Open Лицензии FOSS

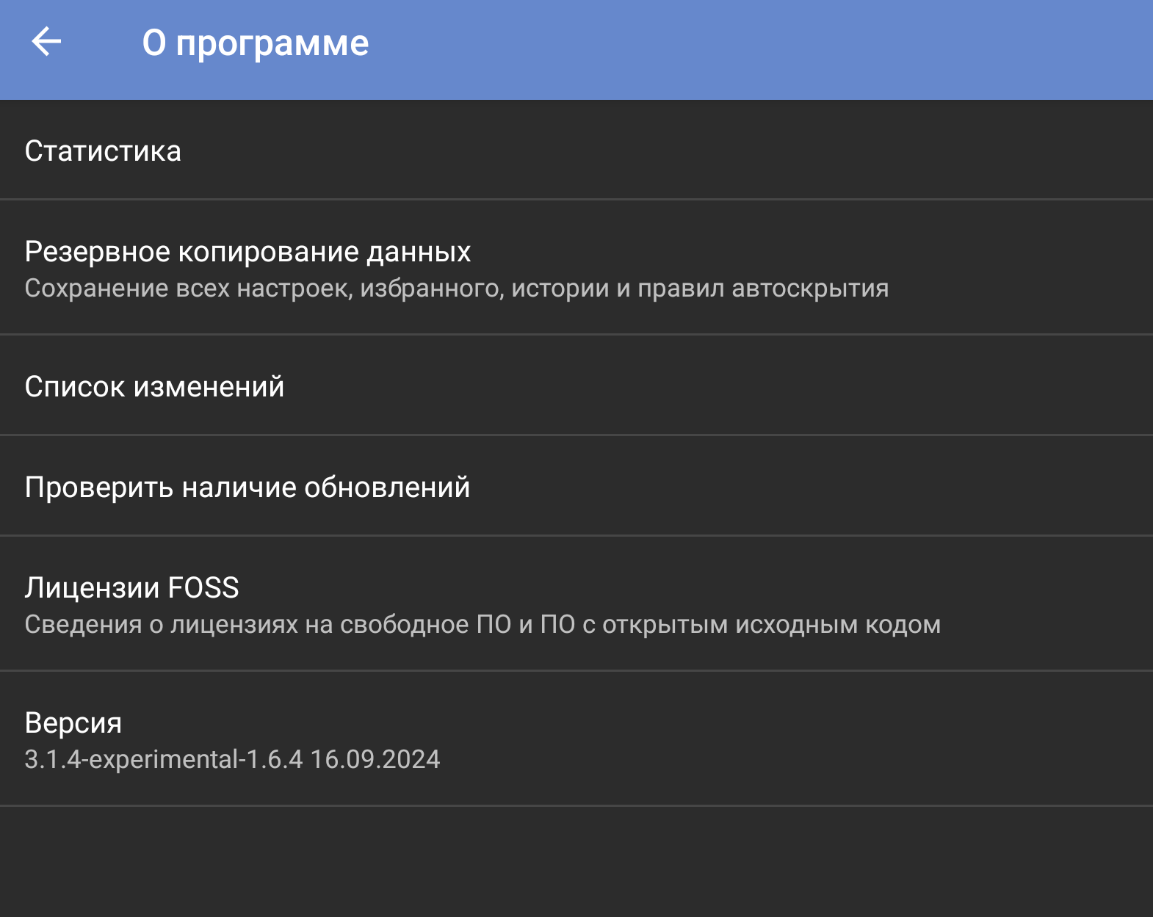pos(576,604)
